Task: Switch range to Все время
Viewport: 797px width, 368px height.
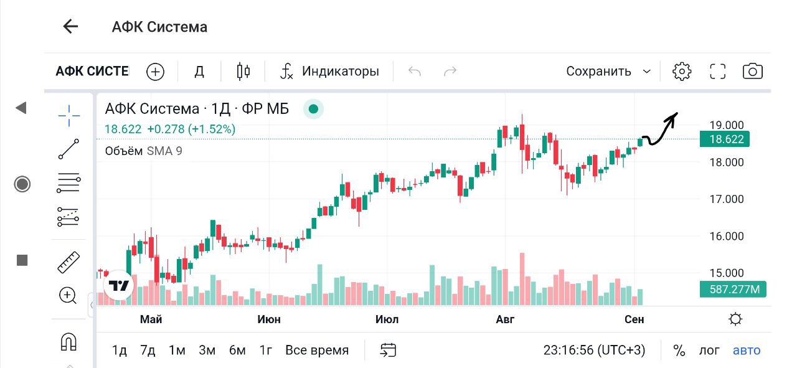Action: (x=317, y=350)
